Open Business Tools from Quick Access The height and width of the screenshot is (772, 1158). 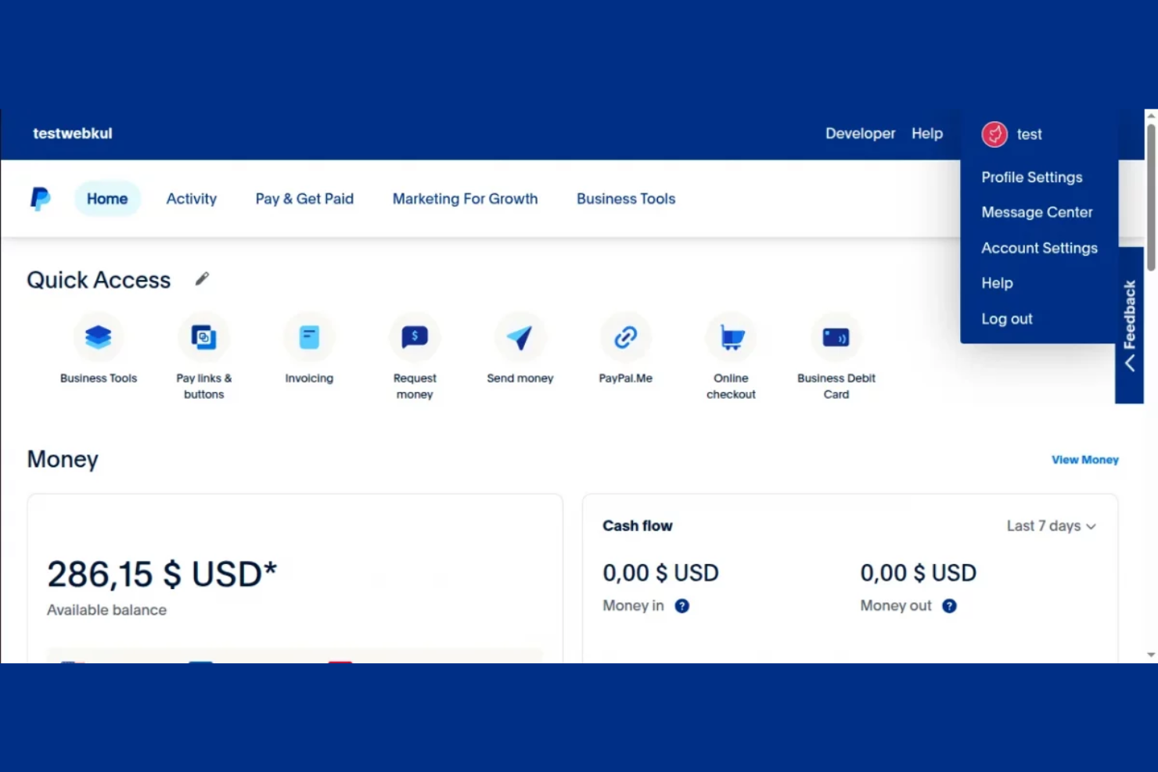tap(98, 336)
